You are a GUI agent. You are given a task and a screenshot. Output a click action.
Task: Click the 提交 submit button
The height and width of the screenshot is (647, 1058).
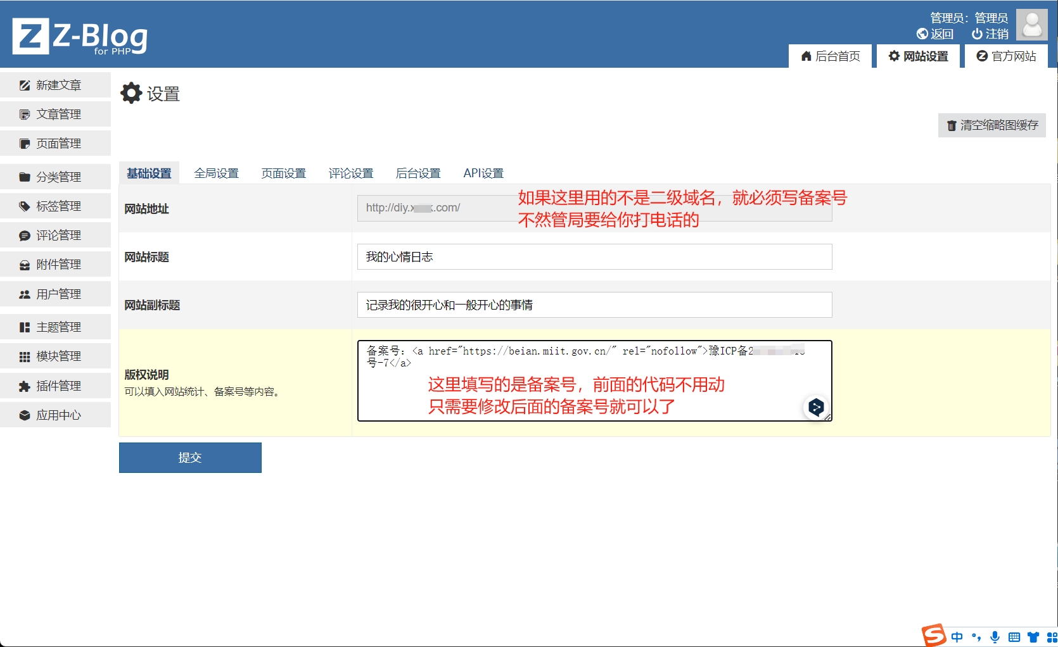click(x=189, y=457)
